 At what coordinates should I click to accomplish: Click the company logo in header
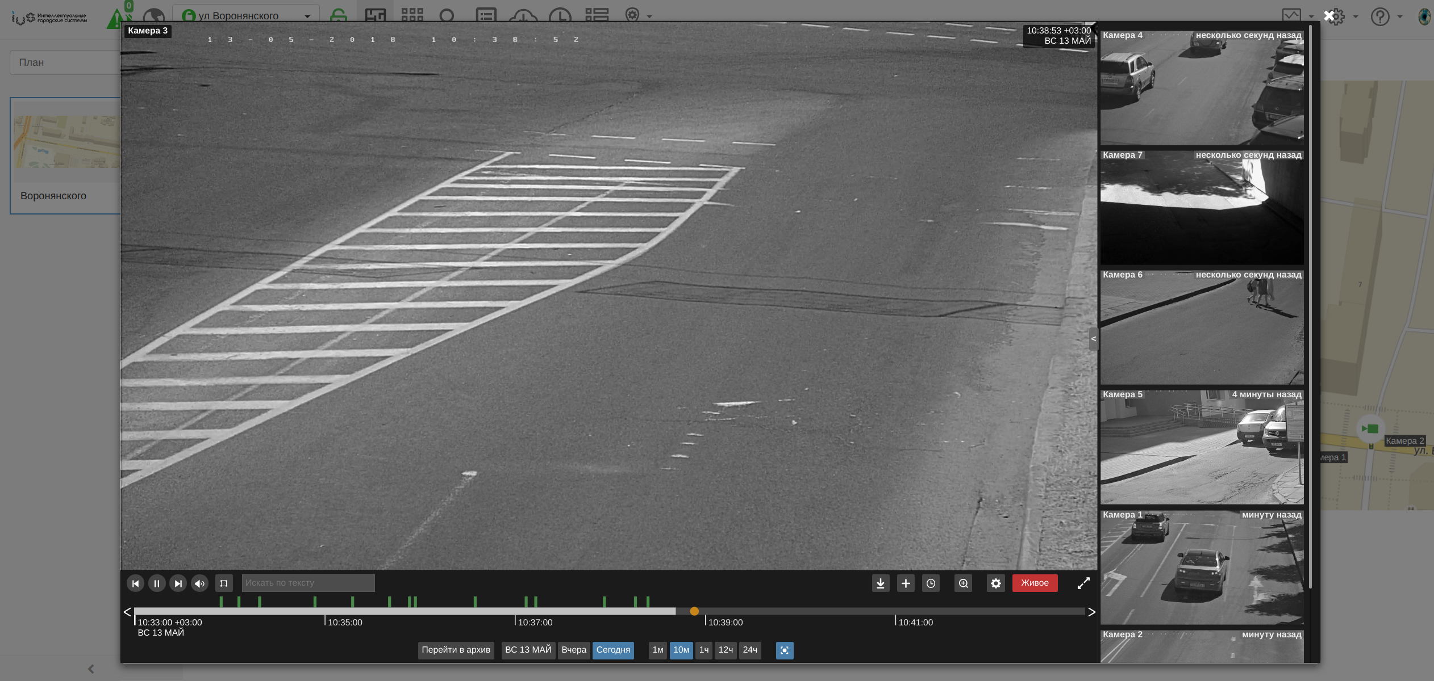coord(49,18)
